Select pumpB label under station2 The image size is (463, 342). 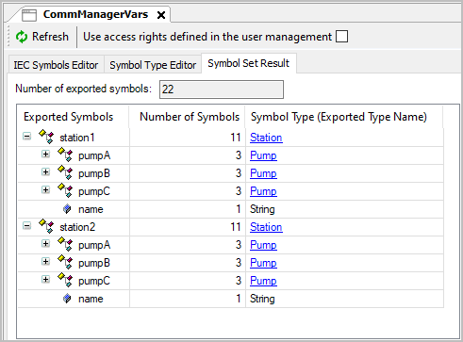[x=94, y=263]
